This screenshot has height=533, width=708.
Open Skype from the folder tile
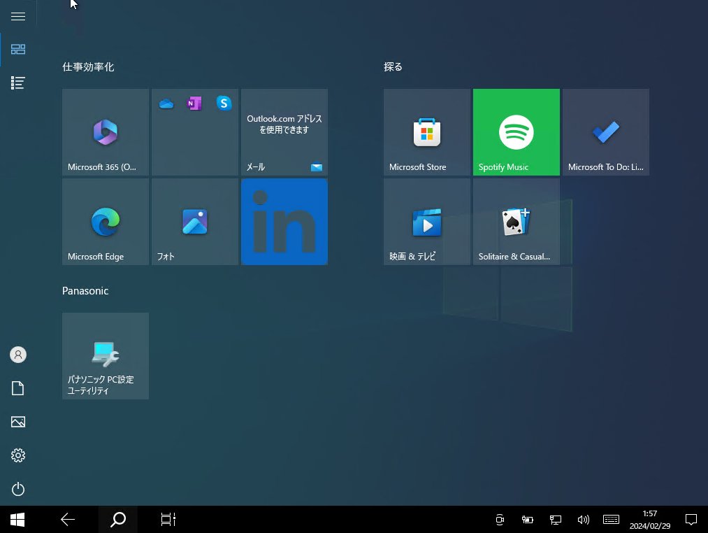point(224,104)
